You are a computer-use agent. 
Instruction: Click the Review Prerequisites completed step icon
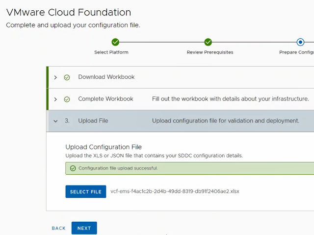pos(208,42)
